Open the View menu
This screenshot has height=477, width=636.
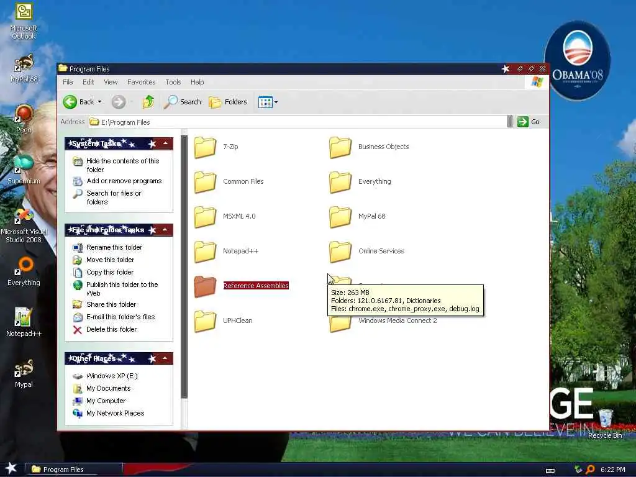[x=111, y=82]
